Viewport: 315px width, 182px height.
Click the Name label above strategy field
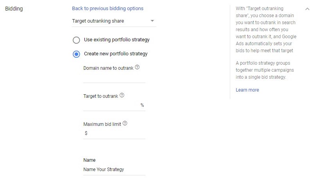tap(89, 160)
